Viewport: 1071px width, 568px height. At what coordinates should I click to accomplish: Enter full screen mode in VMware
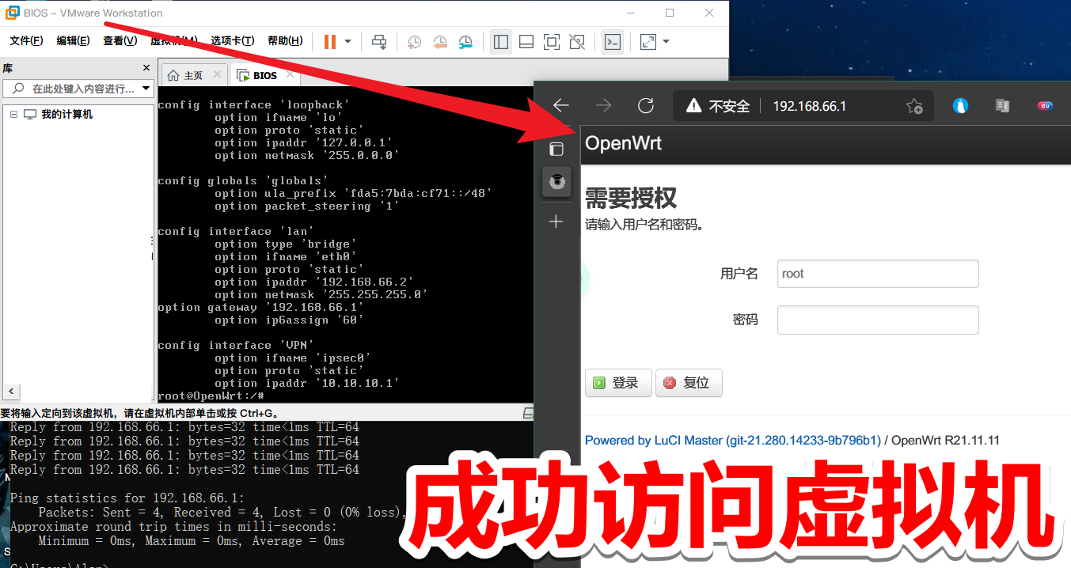click(x=552, y=42)
